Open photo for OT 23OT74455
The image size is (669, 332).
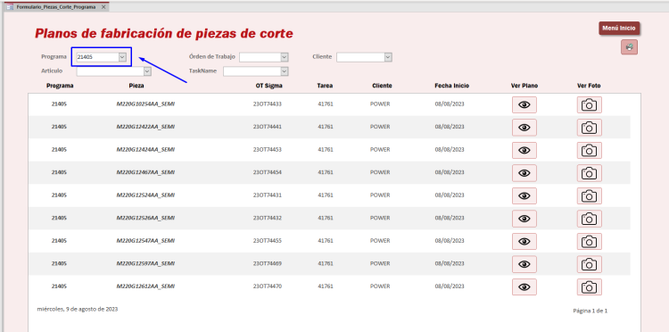point(590,242)
